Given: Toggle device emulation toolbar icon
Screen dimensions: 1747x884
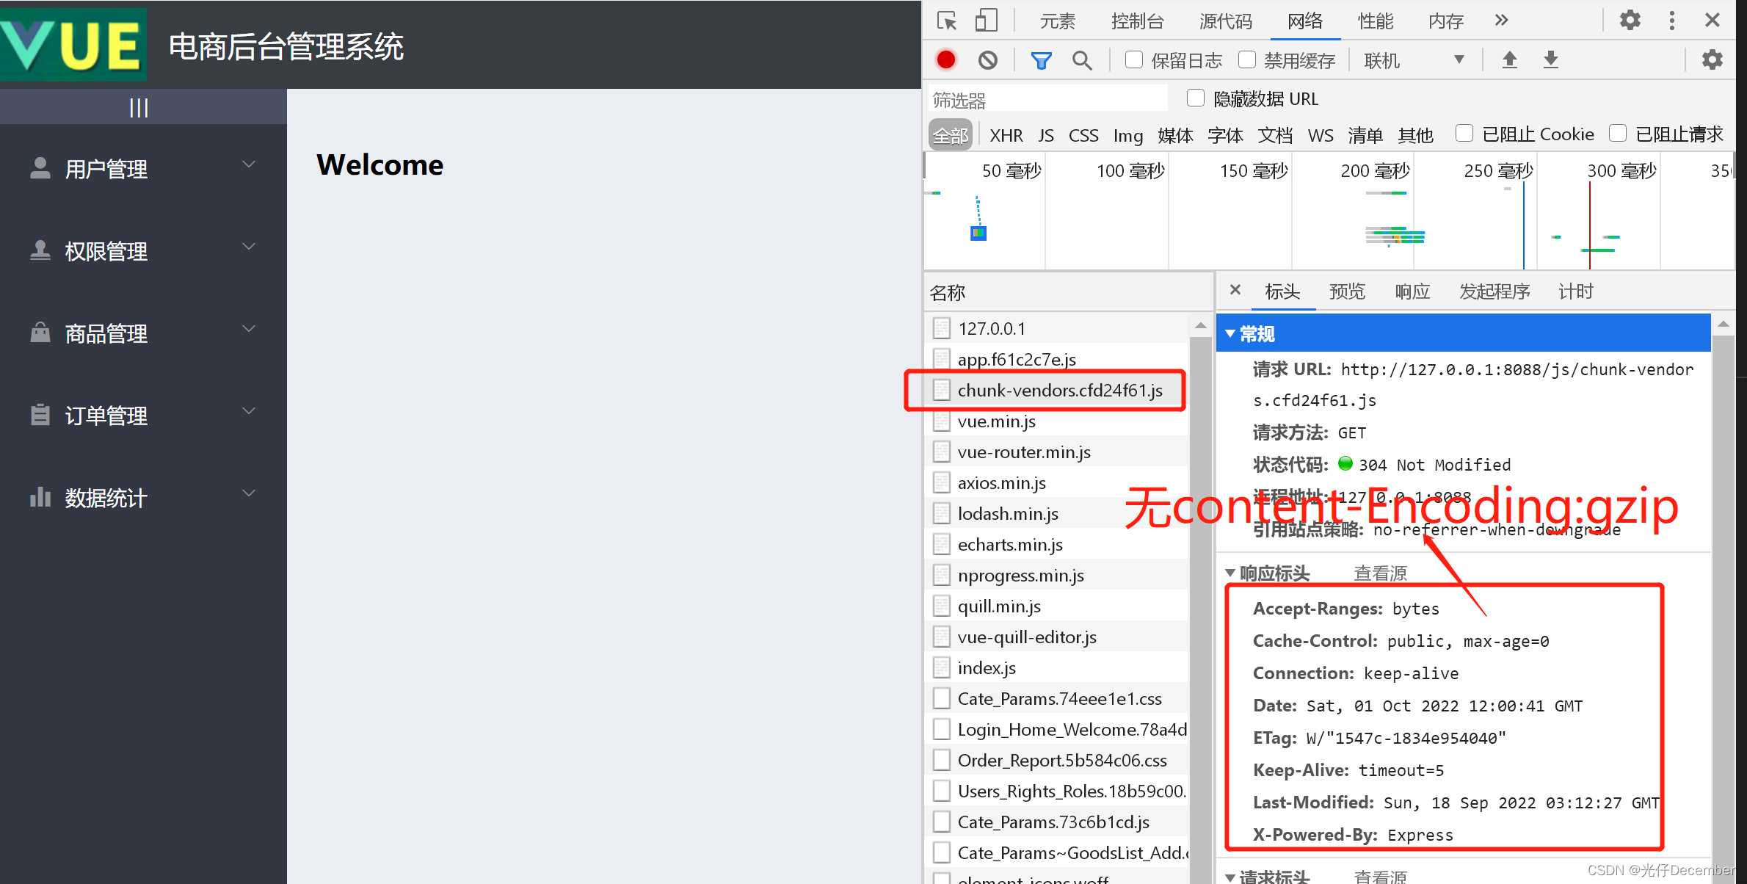Looking at the screenshot, I should (986, 21).
